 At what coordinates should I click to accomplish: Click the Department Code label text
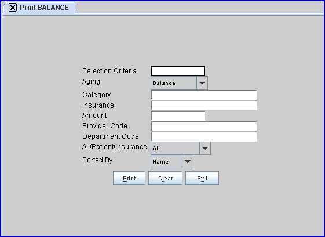(x=111, y=136)
